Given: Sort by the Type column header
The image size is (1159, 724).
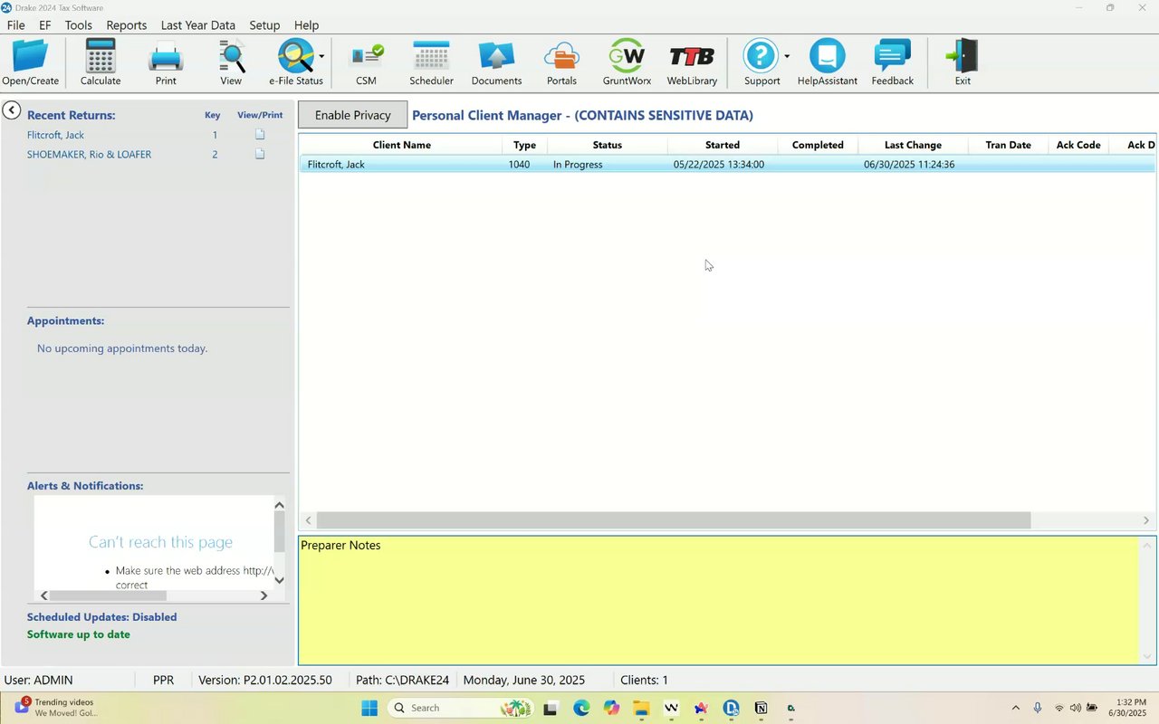Looking at the screenshot, I should click(524, 145).
